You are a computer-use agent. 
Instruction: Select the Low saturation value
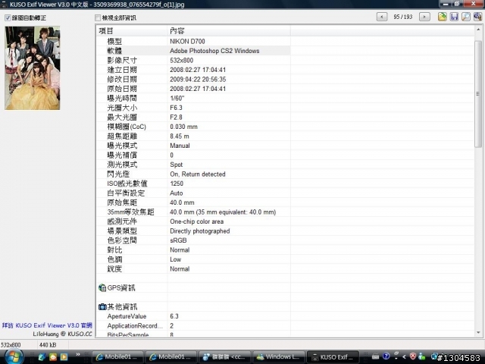[175, 259]
